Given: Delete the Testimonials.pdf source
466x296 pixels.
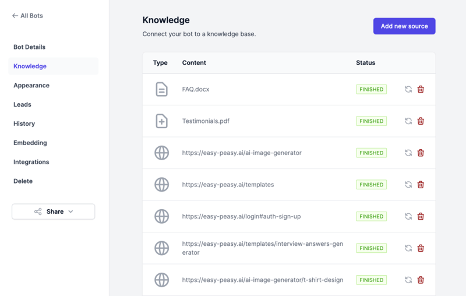Looking at the screenshot, I should [421, 121].
